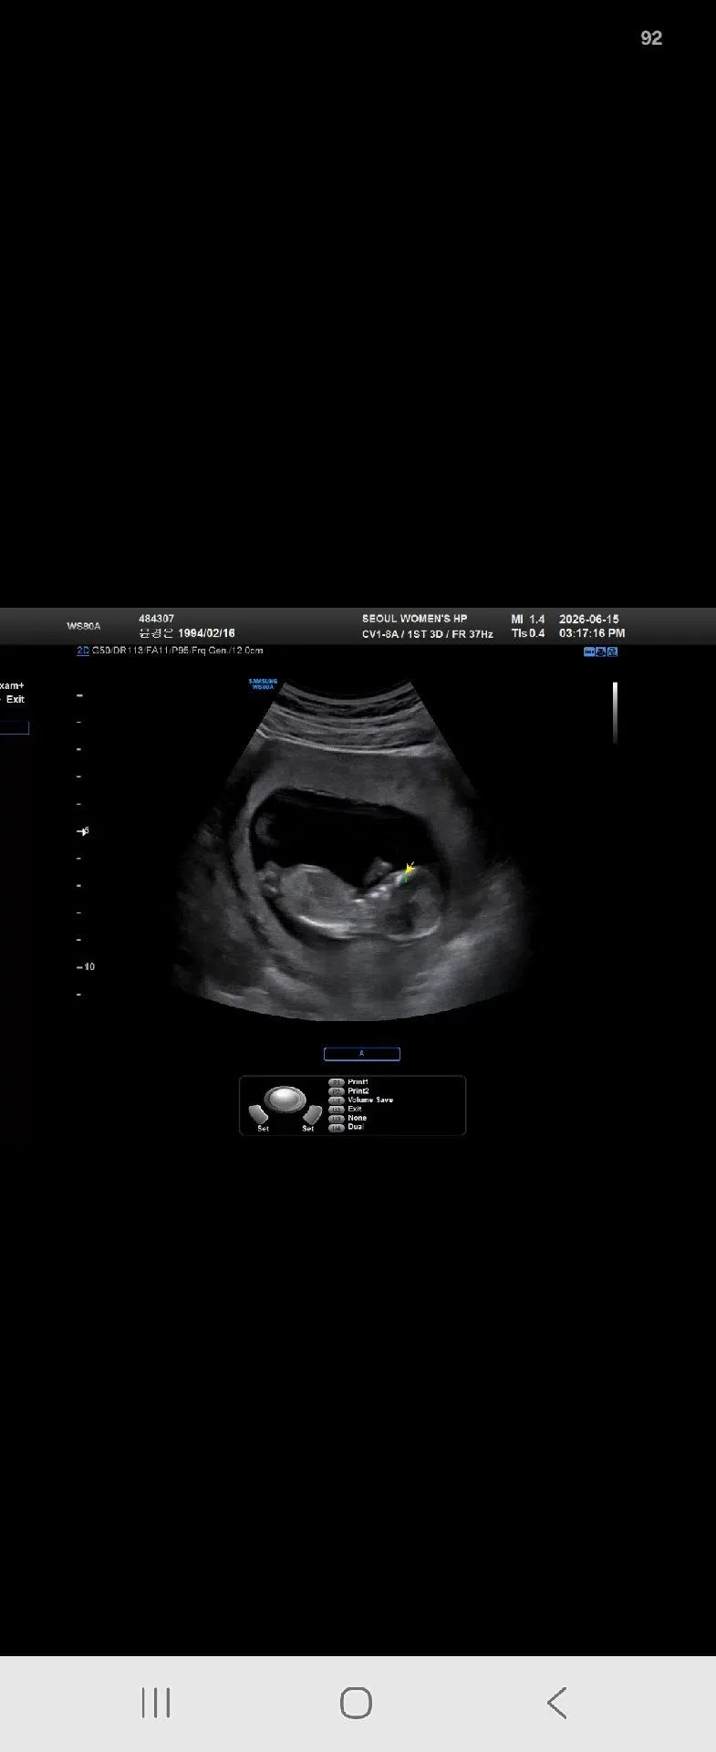The height and width of the screenshot is (1752, 716).
Task: Click the Exit item in left menu
Action: [x=16, y=700]
